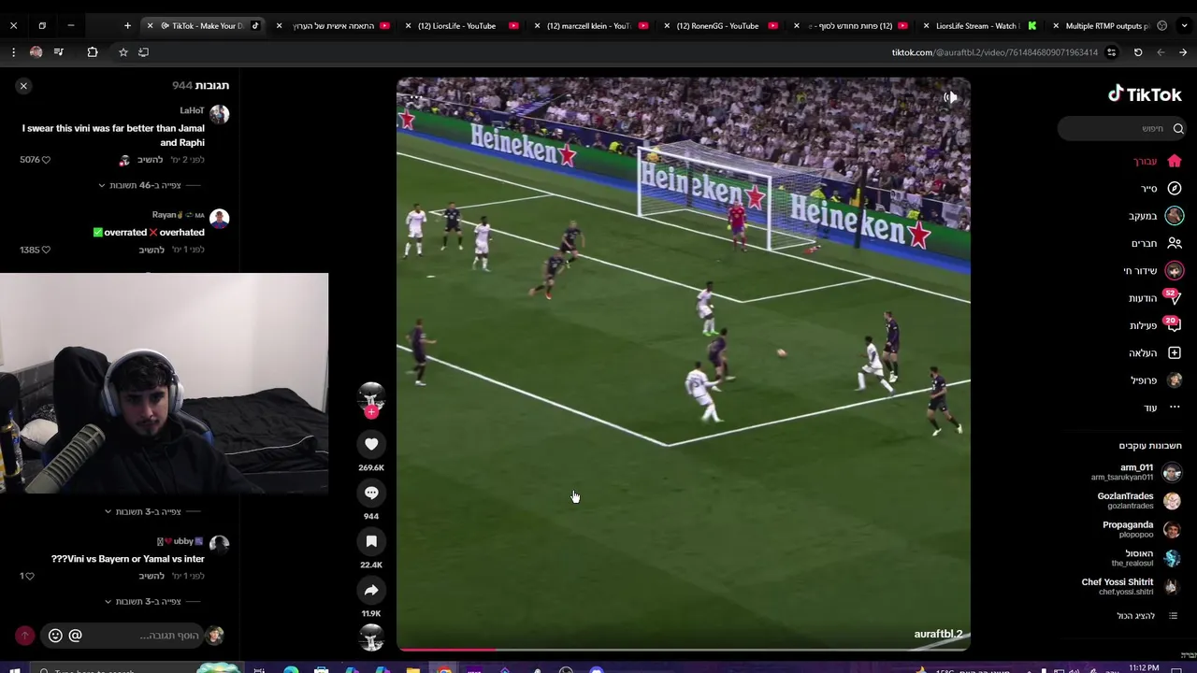Switch to the TikTok - Make Your Day tab
The image size is (1197, 673).
tap(205, 25)
